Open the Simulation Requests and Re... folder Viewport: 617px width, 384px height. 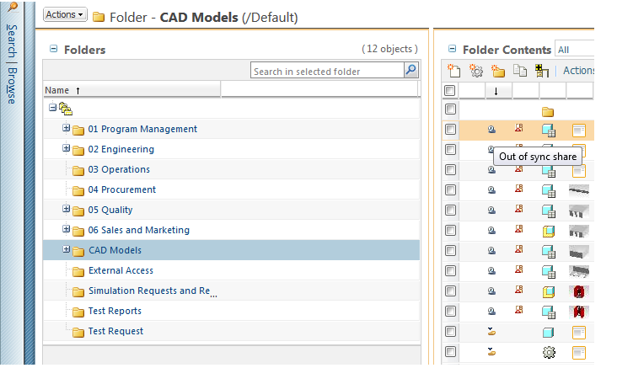(x=153, y=291)
